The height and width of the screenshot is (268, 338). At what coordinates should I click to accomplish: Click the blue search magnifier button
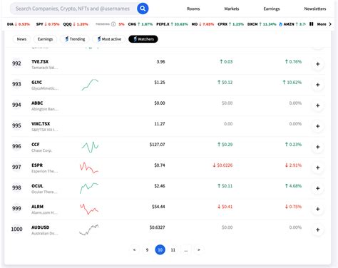coord(143,9)
